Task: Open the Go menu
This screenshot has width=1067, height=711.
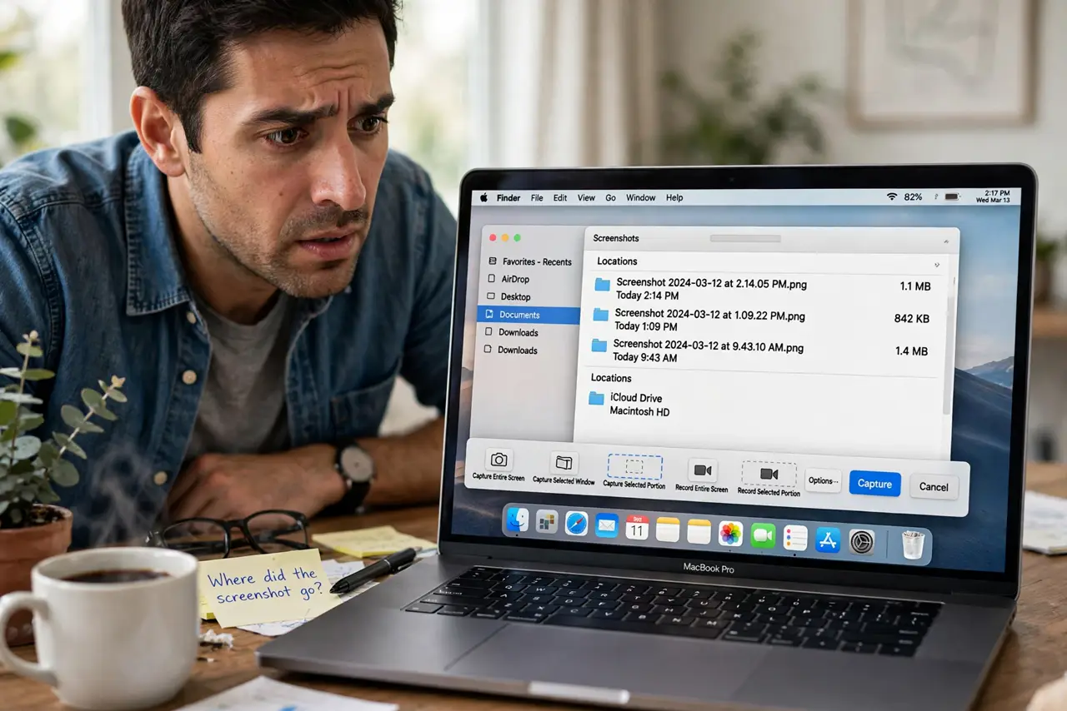Action: [x=610, y=197]
